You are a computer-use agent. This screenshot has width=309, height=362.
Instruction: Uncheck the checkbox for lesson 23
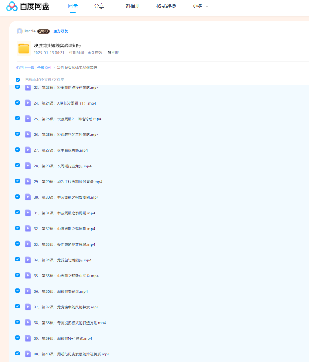(x=17, y=87)
